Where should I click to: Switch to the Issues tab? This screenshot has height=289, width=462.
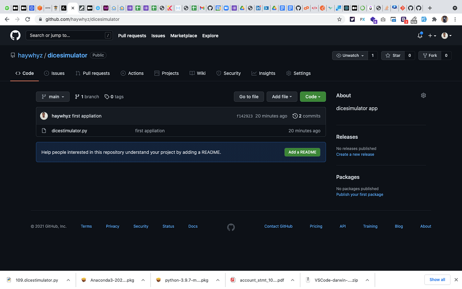coord(54,73)
